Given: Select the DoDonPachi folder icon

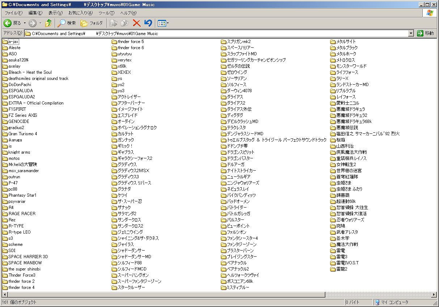Looking at the screenshot, I should (x=5, y=85).
